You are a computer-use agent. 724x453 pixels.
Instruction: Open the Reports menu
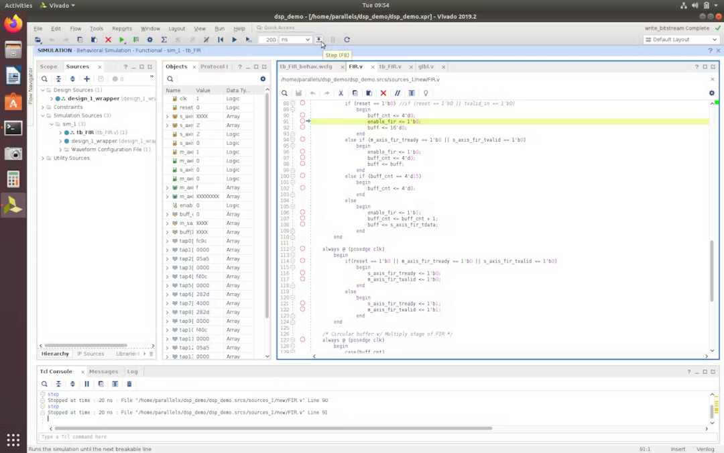(x=122, y=29)
